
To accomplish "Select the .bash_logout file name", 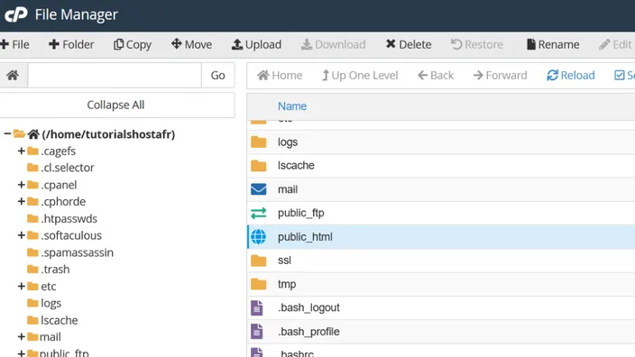I will tap(308, 307).
